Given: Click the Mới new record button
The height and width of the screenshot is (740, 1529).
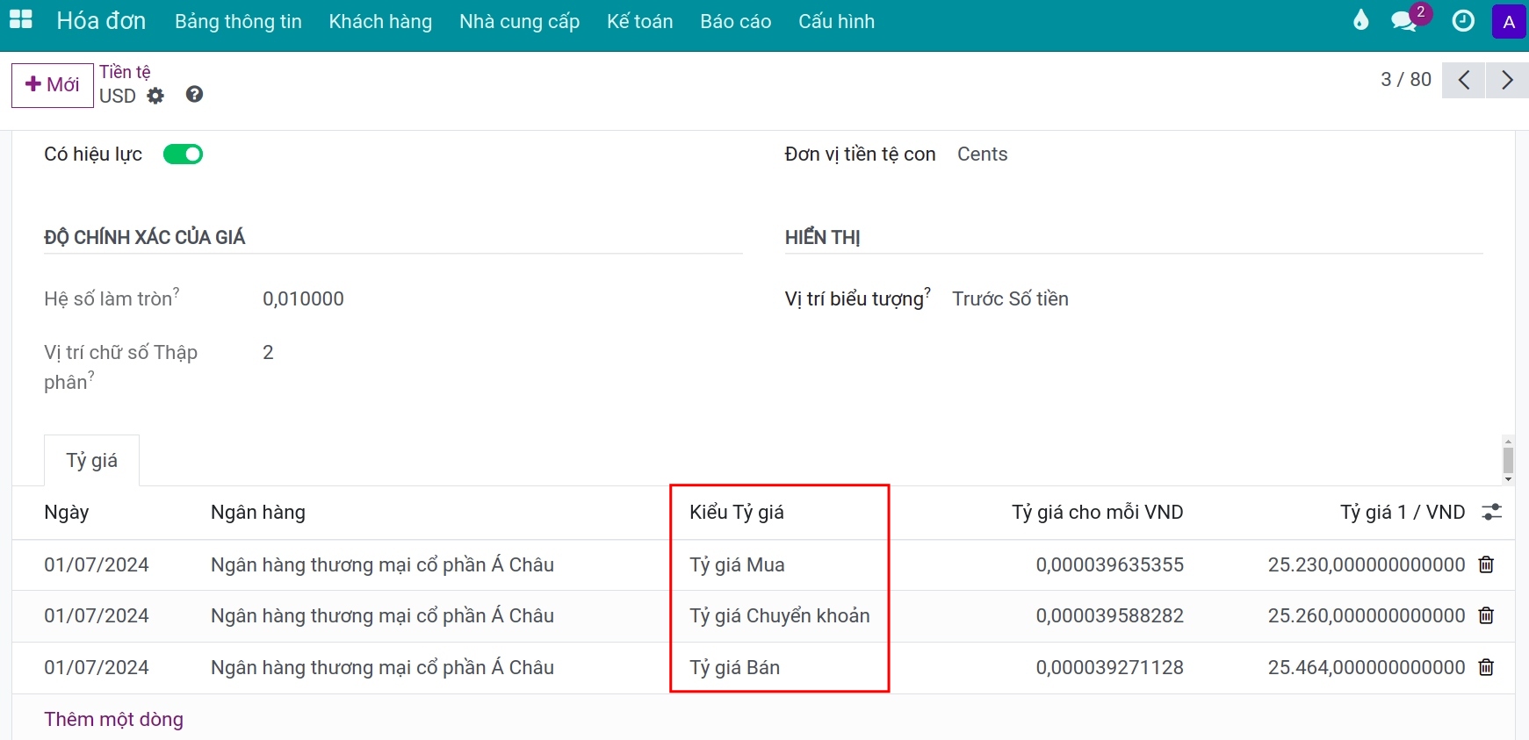Looking at the screenshot, I should point(53,85).
